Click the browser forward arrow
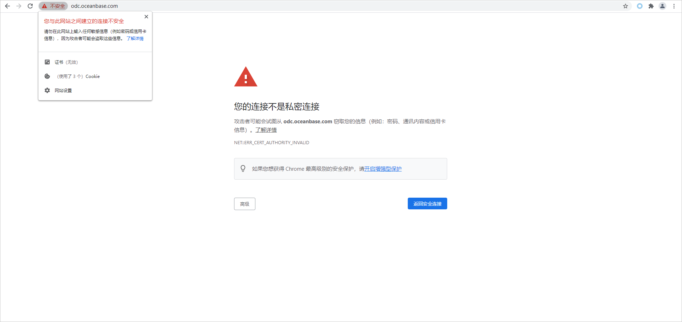 click(19, 6)
